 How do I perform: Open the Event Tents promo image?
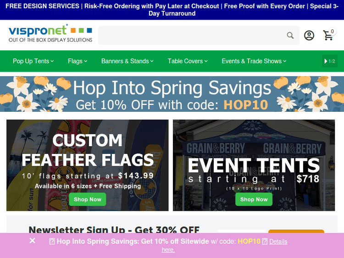click(254, 165)
